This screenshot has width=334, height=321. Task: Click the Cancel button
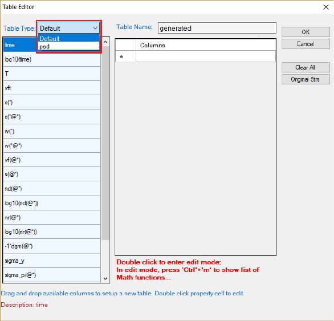point(306,44)
